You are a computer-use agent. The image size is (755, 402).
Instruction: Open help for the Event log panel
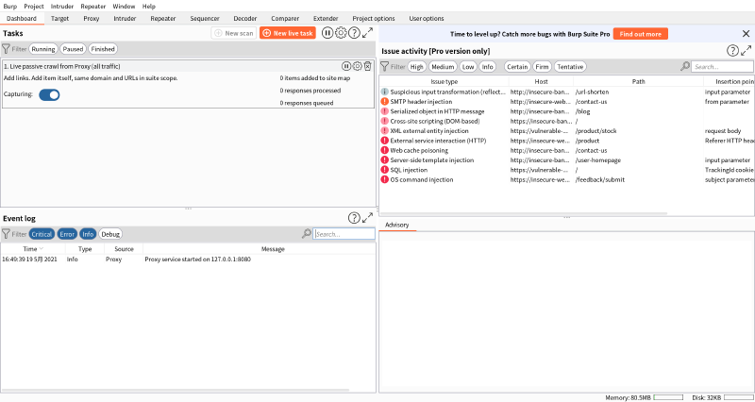pyautogui.click(x=354, y=218)
